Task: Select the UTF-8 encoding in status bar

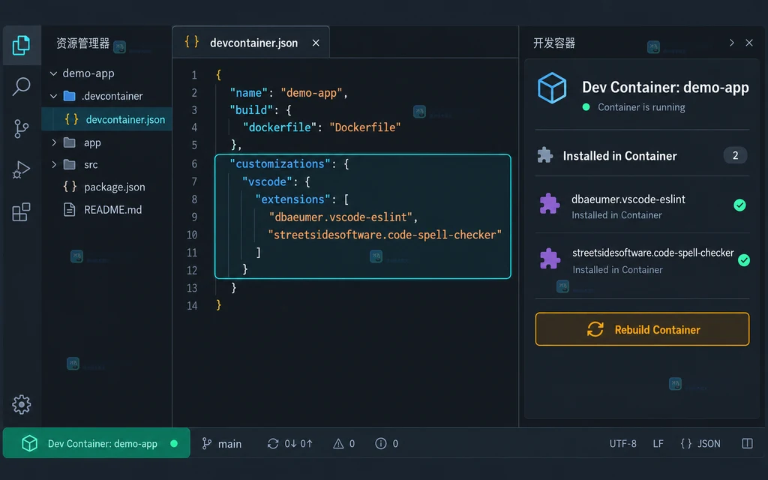Action: (623, 444)
